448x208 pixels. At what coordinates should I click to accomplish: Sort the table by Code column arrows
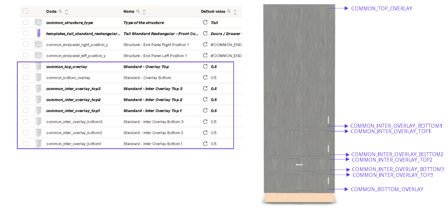(66, 12)
